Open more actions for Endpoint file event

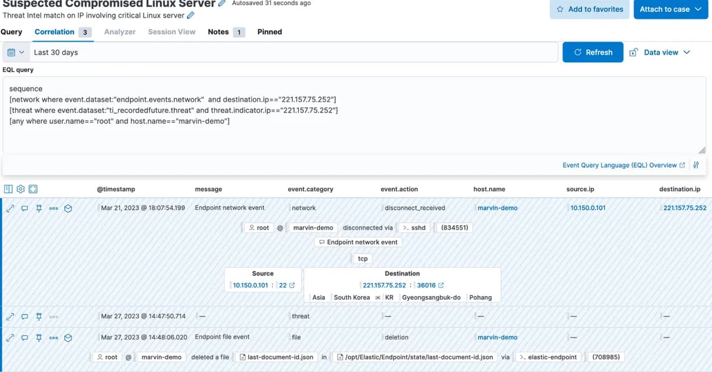pos(53,338)
